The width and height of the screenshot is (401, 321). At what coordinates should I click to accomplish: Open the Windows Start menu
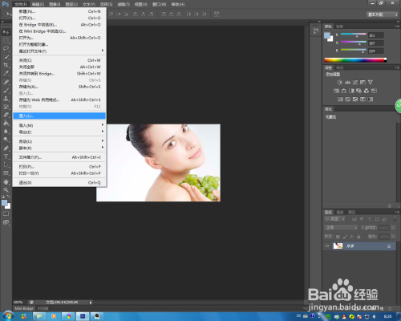tap(8, 316)
